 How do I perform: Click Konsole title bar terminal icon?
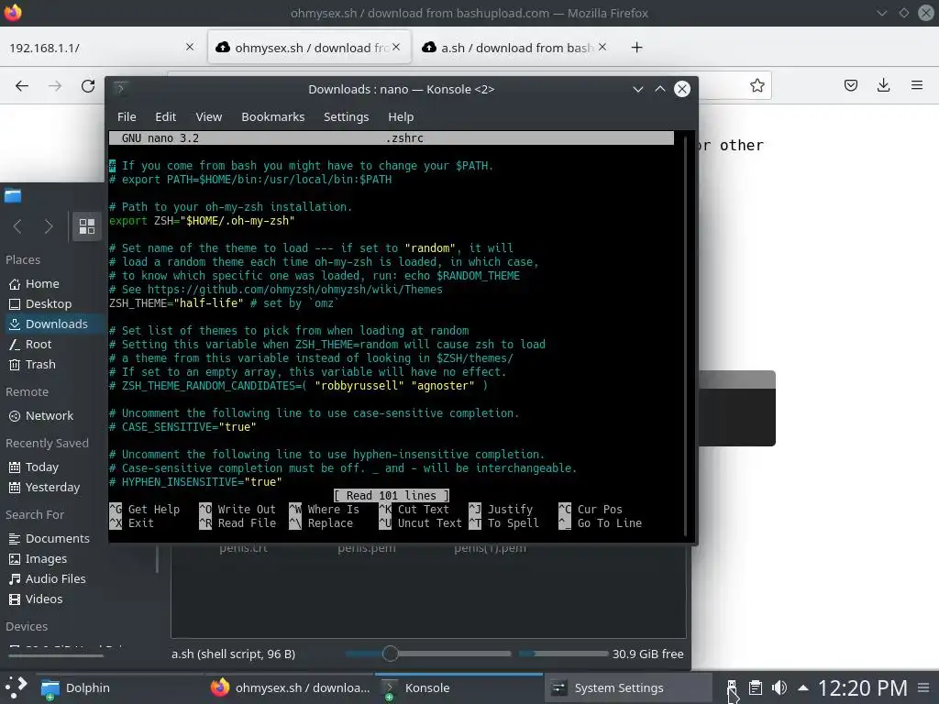[x=120, y=89]
